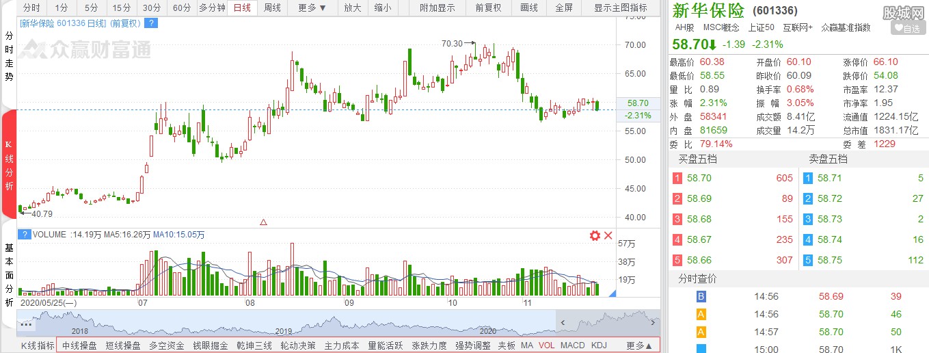Zoom in with 放大 button

[x=352, y=8]
